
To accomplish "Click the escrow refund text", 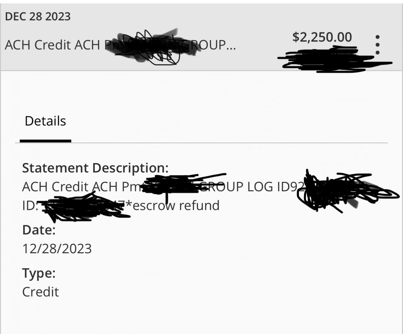I will [176, 205].
